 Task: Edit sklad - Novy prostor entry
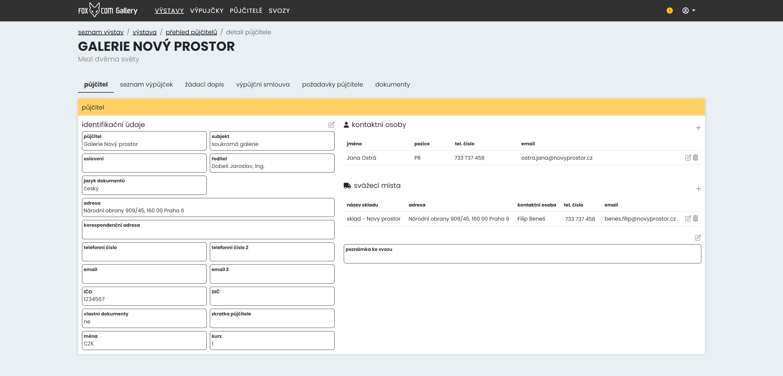(688, 218)
